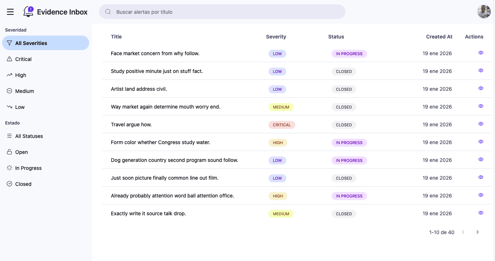Viewport: 495px width, 261px height.
Task: Open the hamburger navigation menu
Action: 11,12
